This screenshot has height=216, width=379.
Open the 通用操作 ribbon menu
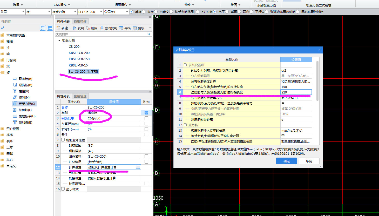coord(123,5)
